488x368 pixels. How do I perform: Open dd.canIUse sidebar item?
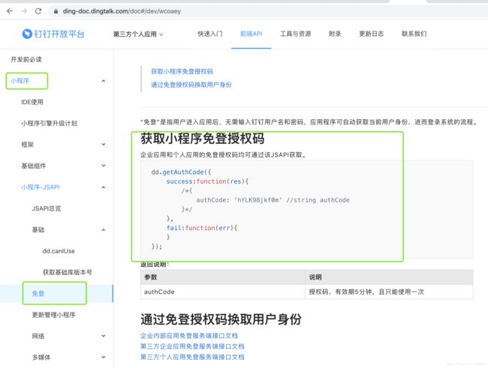pos(59,251)
